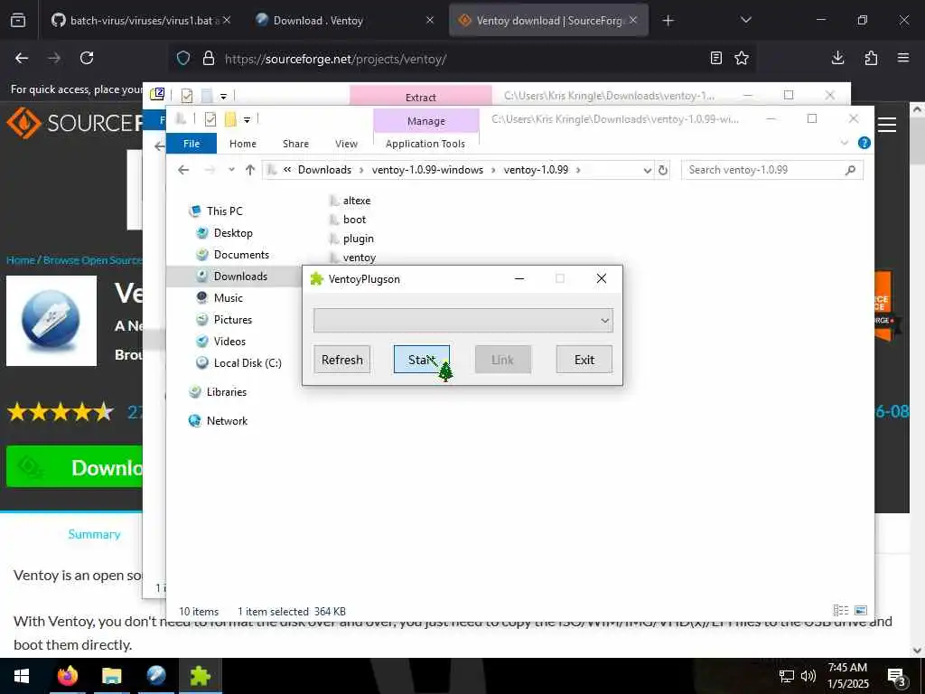Toggle reader view icon in address bar
Viewport: 925px width, 694px height.
coord(715,58)
